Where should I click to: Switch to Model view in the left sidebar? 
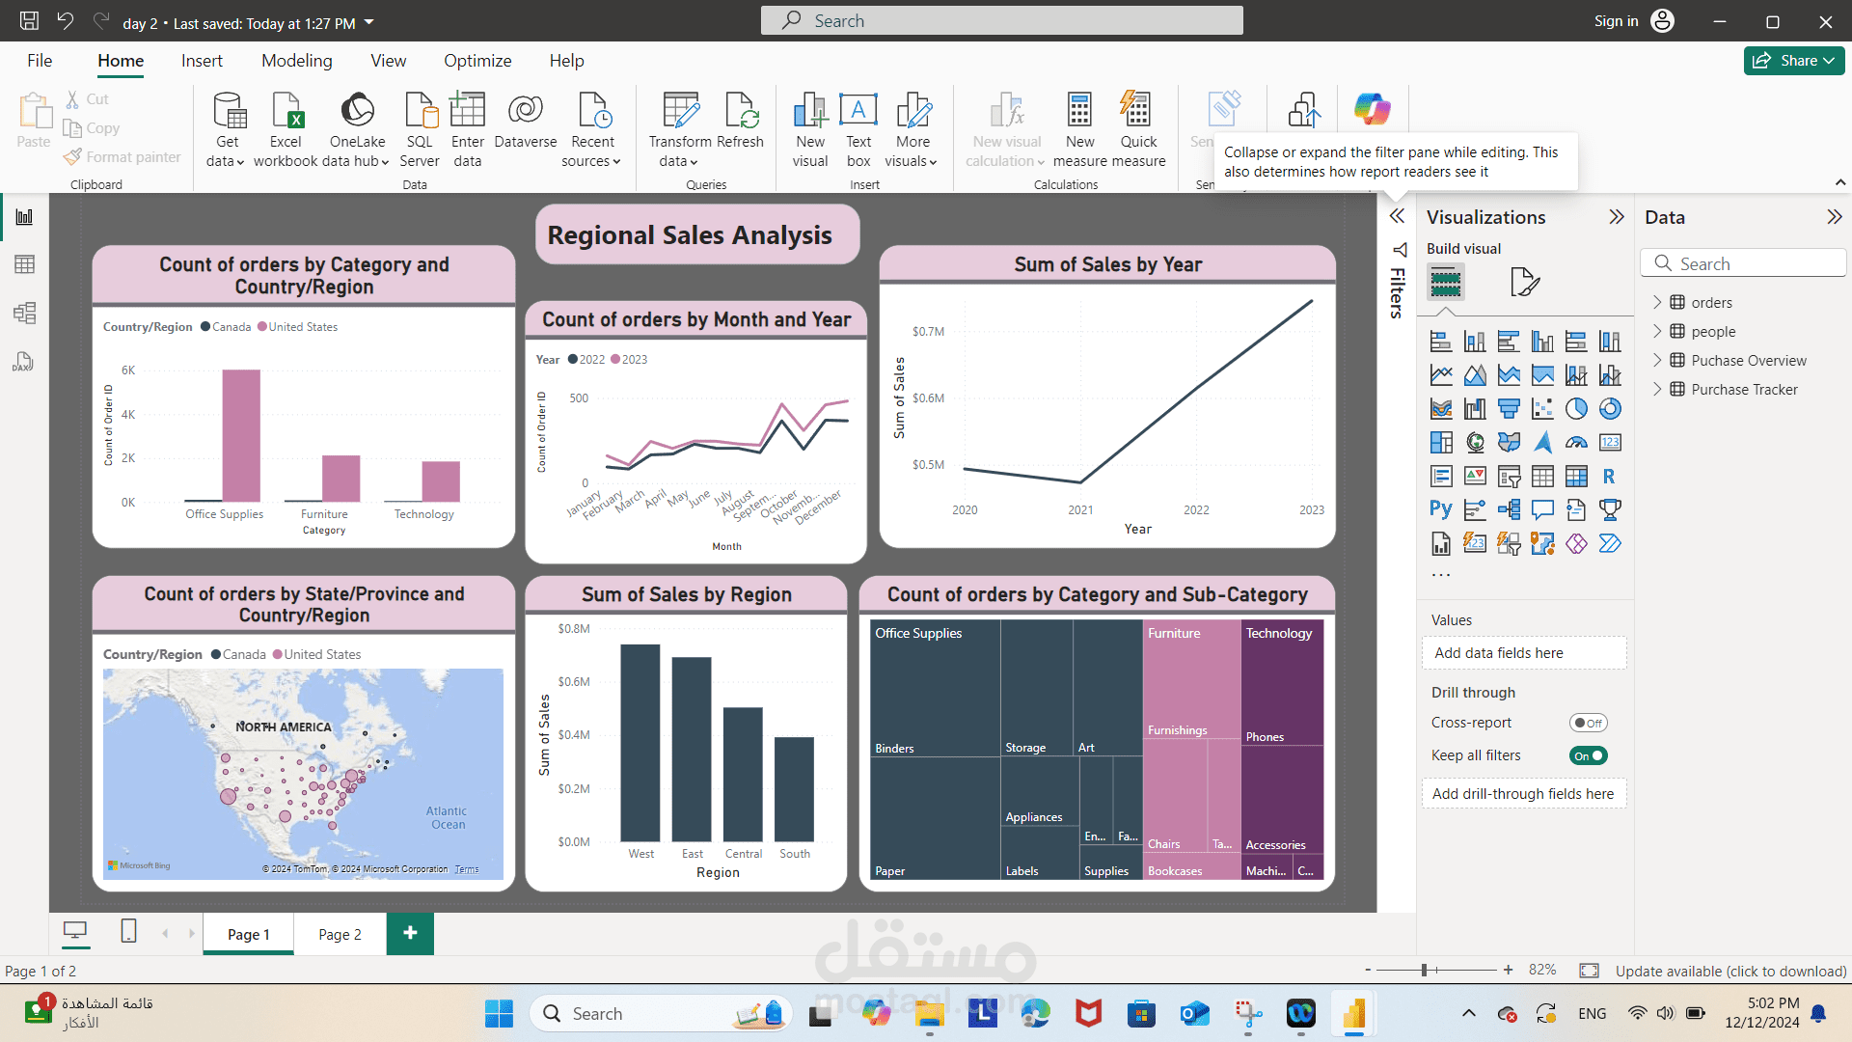click(x=25, y=313)
